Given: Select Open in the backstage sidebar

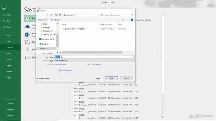Looking at the screenshot, I should tap(8, 27).
